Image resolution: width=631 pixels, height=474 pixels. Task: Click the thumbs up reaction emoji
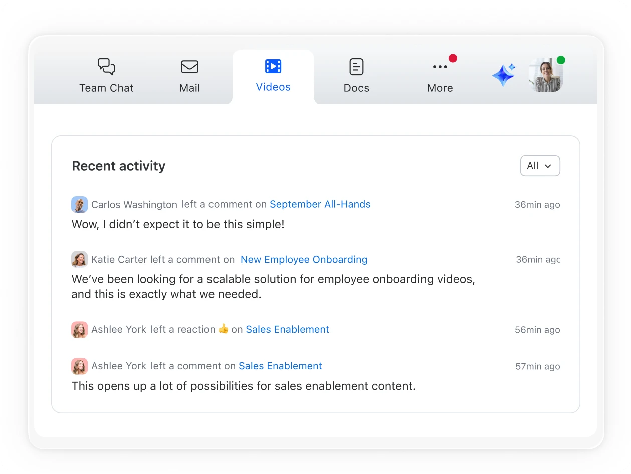[224, 329]
